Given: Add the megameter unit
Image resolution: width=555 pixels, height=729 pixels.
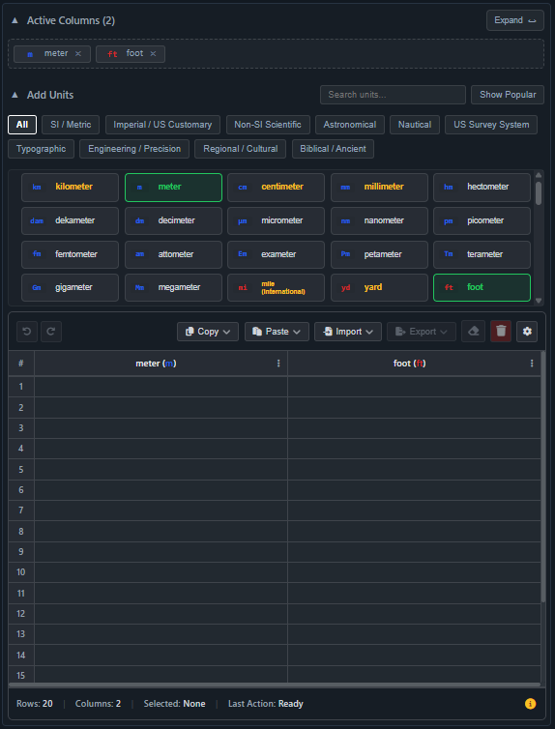Looking at the screenshot, I should [x=173, y=288].
